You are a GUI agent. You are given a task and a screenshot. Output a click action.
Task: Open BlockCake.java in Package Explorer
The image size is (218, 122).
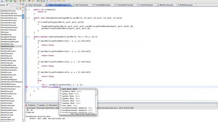(7, 49)
